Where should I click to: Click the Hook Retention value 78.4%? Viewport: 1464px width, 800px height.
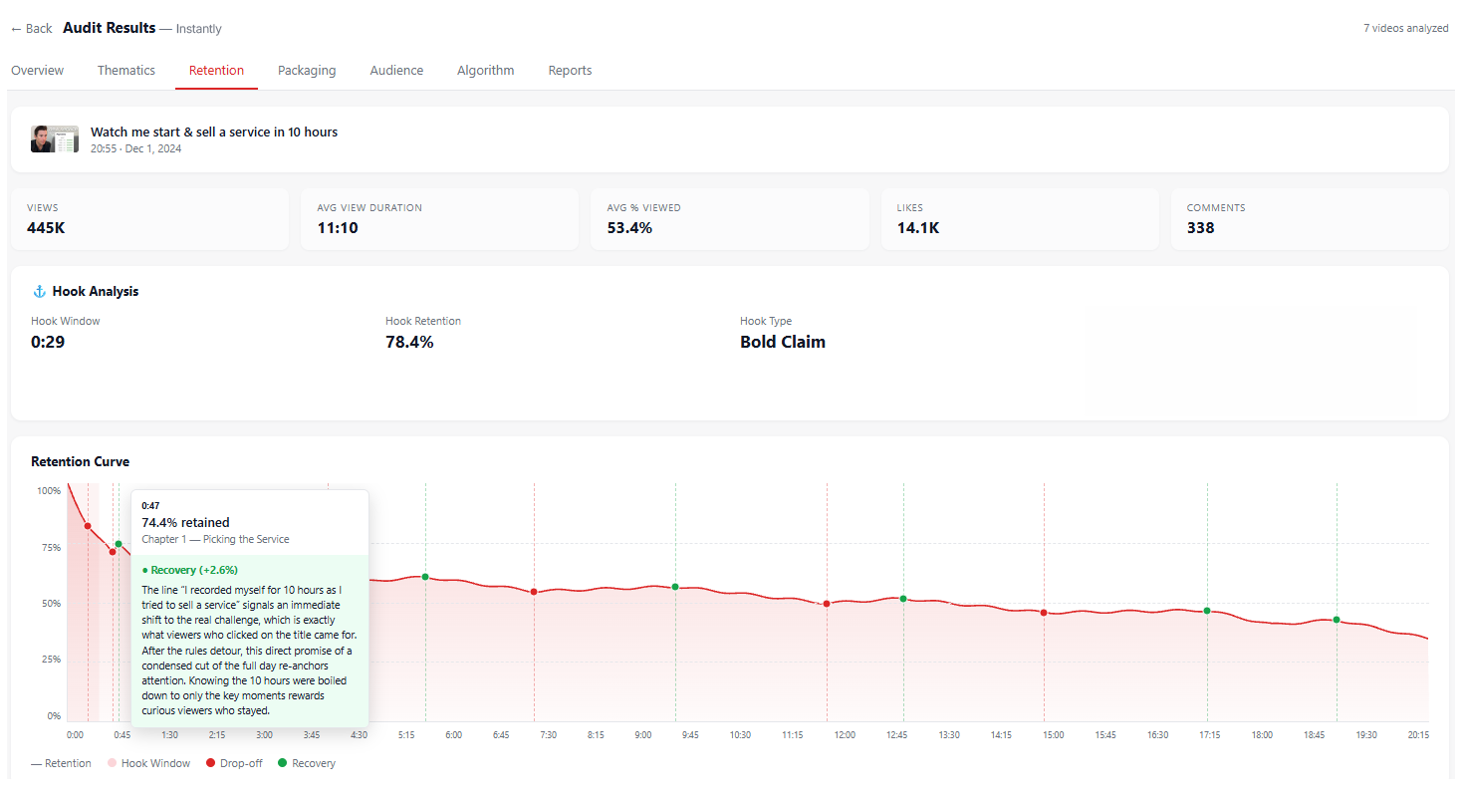[x=409, y=343]
